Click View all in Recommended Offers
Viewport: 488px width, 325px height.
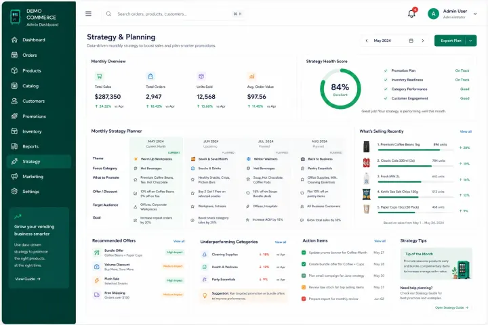179,241
